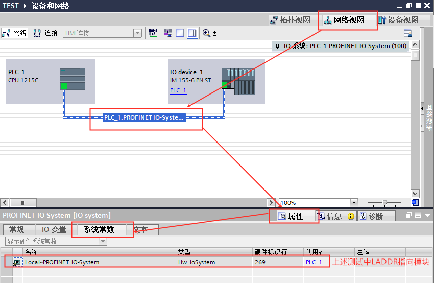Open the 常规 general tab

[x=19, y=229]
